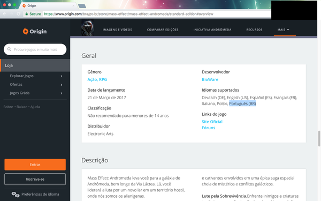The width and height of the screenshot is (321, 201).
Task: Open a new browser tab
Action: 82,6
